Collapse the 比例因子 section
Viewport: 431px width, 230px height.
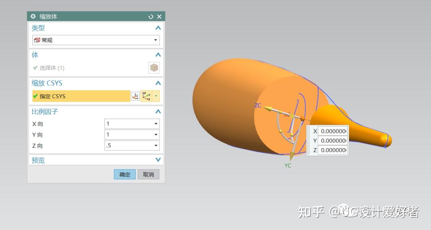tap(158, 111)
